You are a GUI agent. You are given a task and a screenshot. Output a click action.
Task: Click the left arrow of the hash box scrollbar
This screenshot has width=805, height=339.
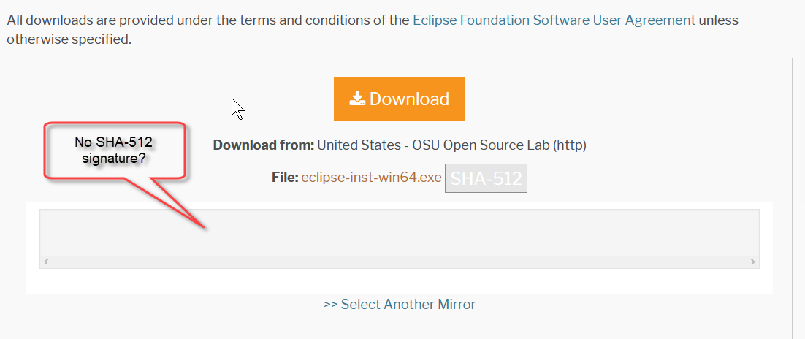click(46, 262)
